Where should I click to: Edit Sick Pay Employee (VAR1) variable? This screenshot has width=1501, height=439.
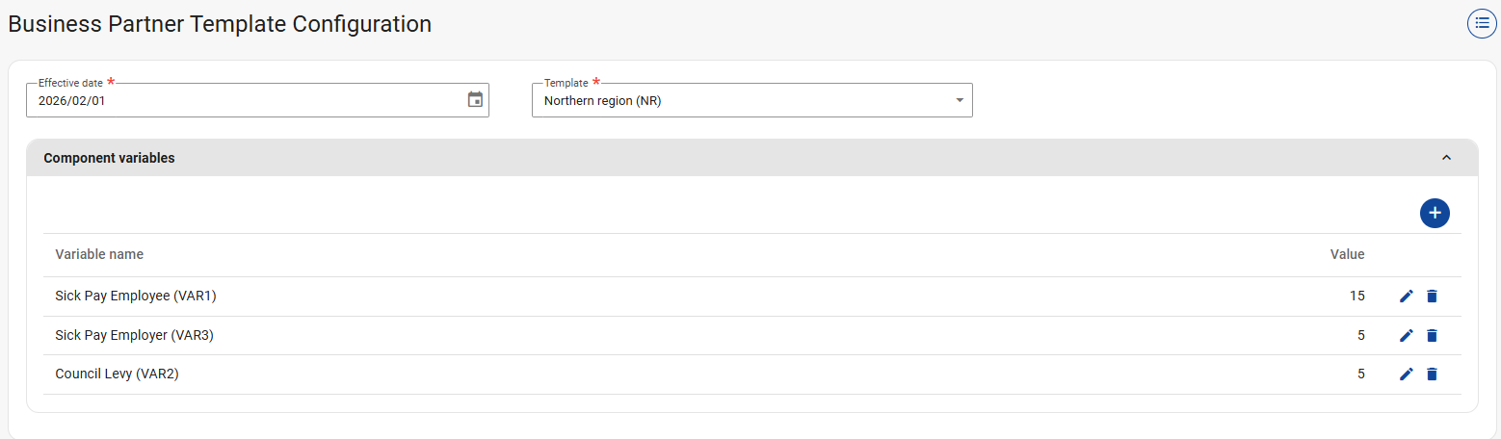click(x=1407, y=297)
